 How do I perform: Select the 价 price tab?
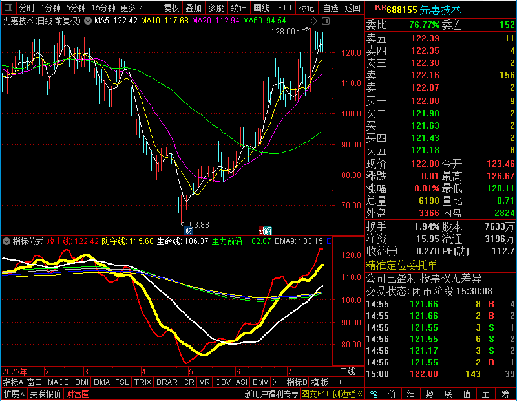pos(392,394)
